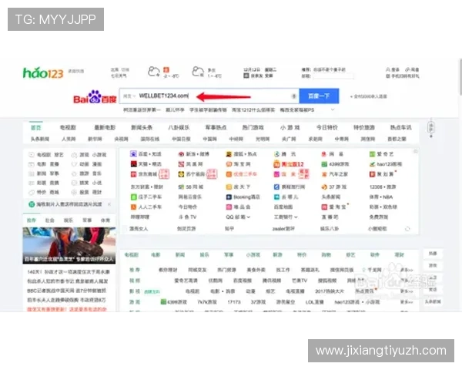Open the hao123 影视 icon

(372, 164)
